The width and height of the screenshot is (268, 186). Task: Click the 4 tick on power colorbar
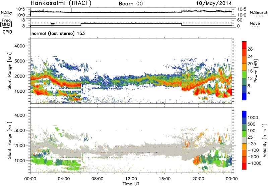(249, 93)
